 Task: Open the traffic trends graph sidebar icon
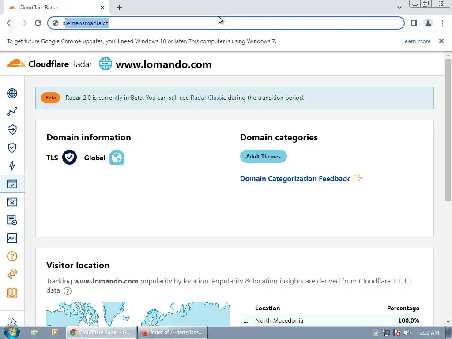pos(12,112)
